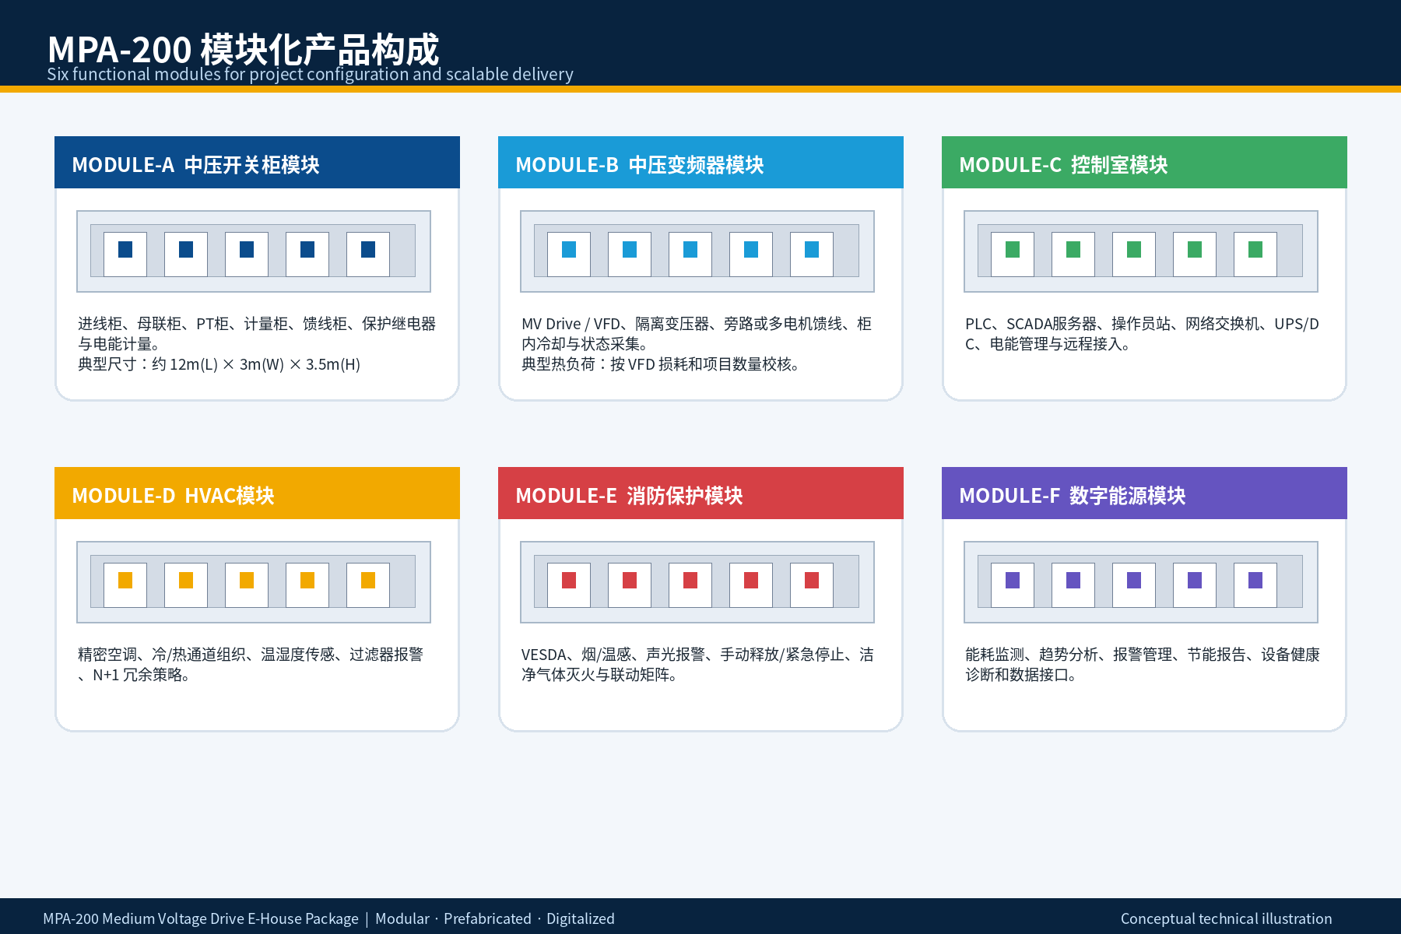This screenshot has width=1401, height=934.
Task: Open the MODULE-F 数字能源模块 header
Action: point(1144,493)
